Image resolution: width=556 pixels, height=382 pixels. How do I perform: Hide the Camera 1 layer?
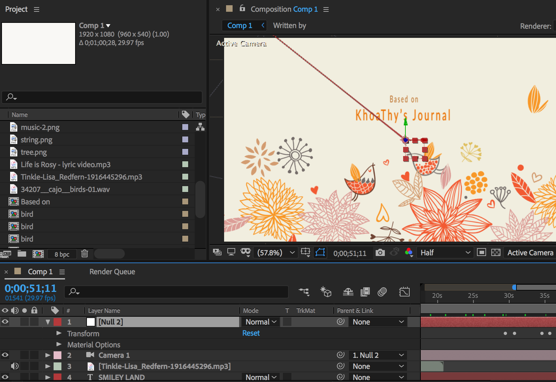(5, 355)
